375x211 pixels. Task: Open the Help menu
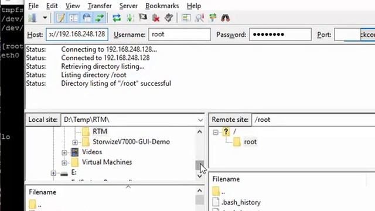(194, 6)
